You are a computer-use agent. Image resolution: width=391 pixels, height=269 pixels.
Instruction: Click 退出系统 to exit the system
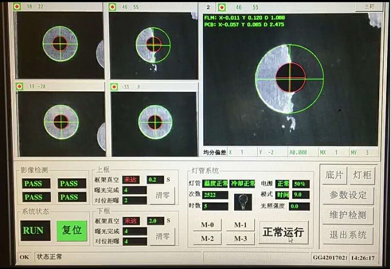pyautogui.click(x=348, y=235)
